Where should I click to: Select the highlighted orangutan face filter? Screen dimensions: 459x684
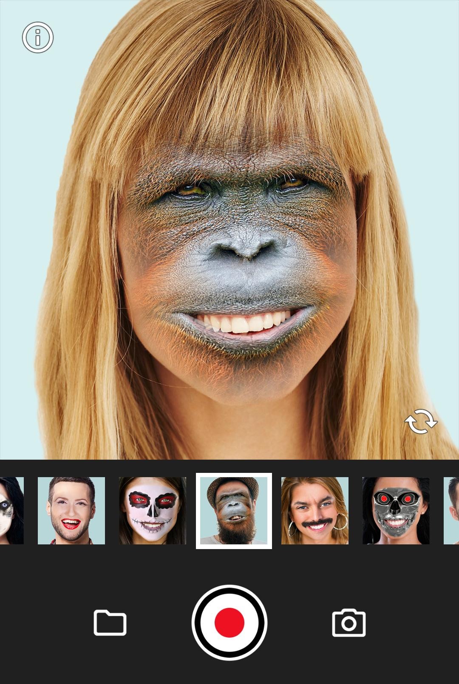point(234,511)
